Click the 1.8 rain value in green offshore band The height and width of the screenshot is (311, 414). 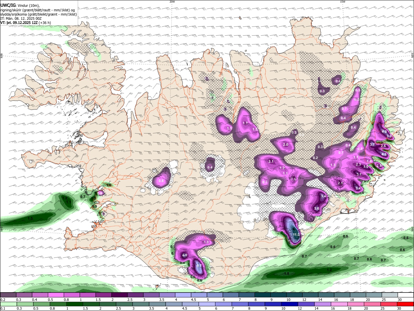[287, 274]
